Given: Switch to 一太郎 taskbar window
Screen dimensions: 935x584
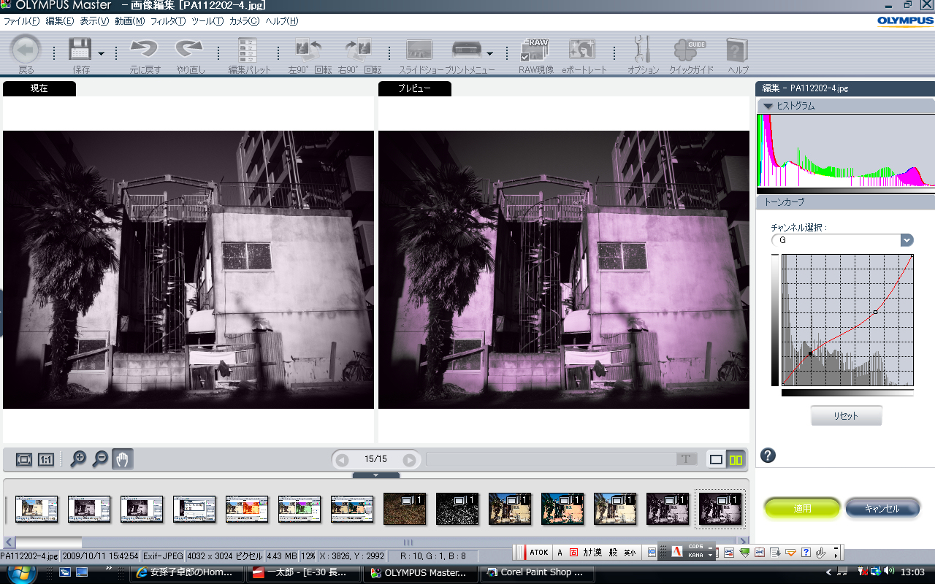Looking at the screenshot, I should click(303, 573).
